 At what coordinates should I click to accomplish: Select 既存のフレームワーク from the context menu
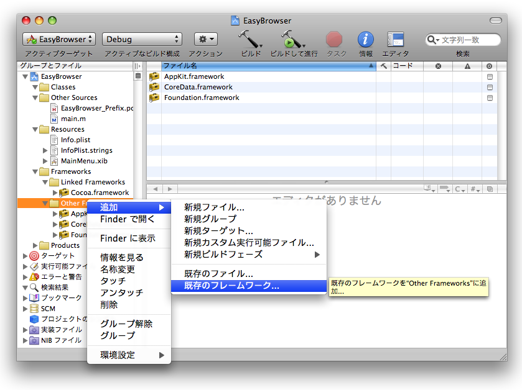[230, 285]
